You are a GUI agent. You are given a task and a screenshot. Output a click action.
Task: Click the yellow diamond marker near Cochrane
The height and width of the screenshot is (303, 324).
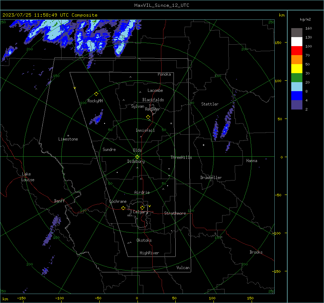(123, 208)
